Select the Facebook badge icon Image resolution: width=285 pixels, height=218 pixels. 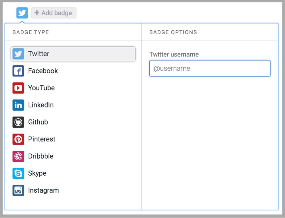point(18,71)
